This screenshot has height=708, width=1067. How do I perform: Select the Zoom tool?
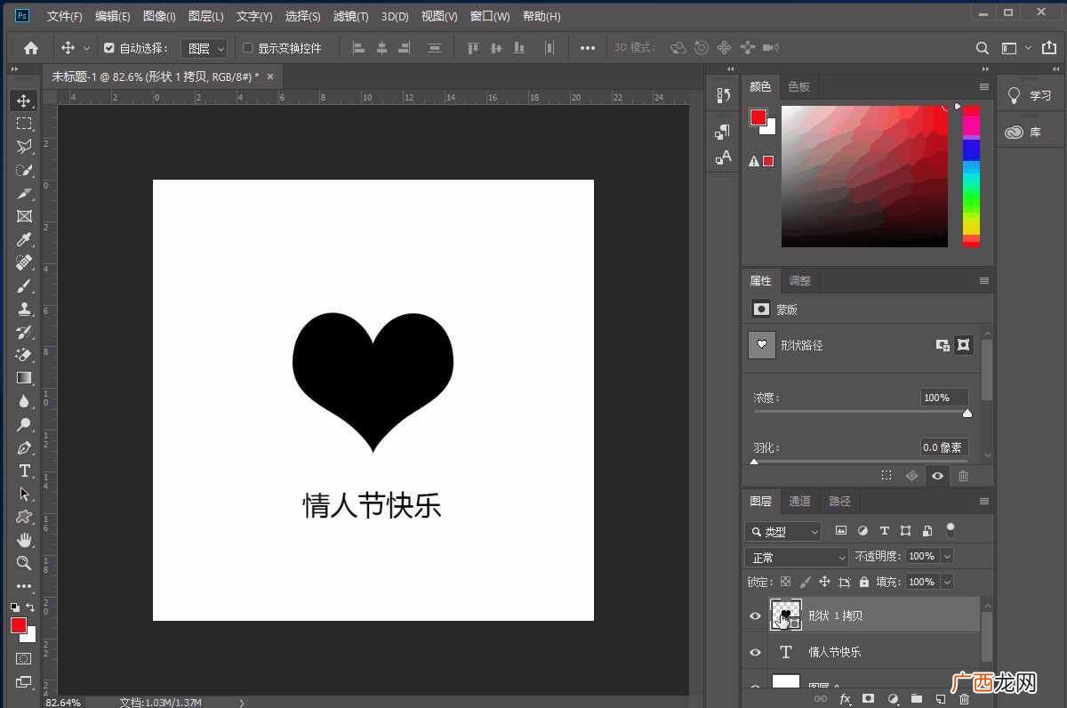point(24,563)
